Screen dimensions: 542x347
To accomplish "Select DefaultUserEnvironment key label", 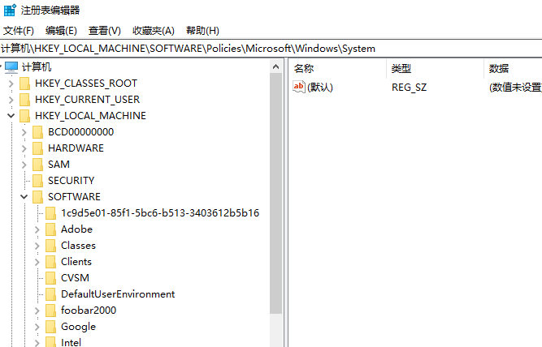I will [118, 294].
